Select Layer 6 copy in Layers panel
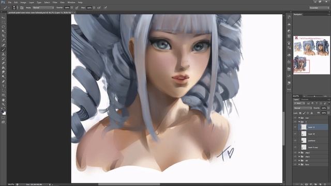The image size is (331, 186). 313,147
